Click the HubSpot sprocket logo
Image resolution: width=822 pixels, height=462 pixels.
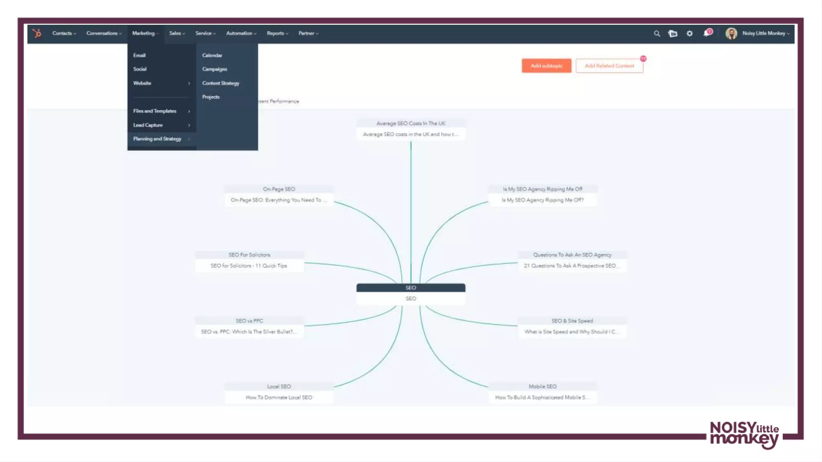(x=37, y=33)
